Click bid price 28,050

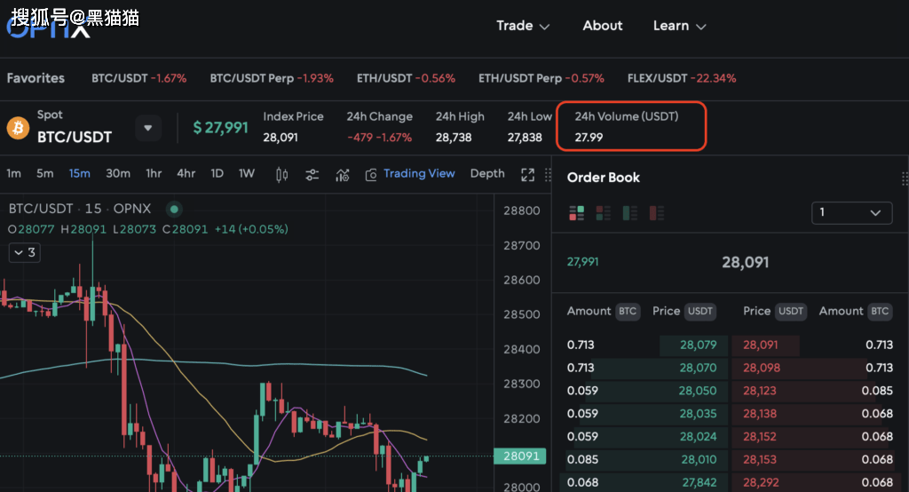tap(698, 391)
